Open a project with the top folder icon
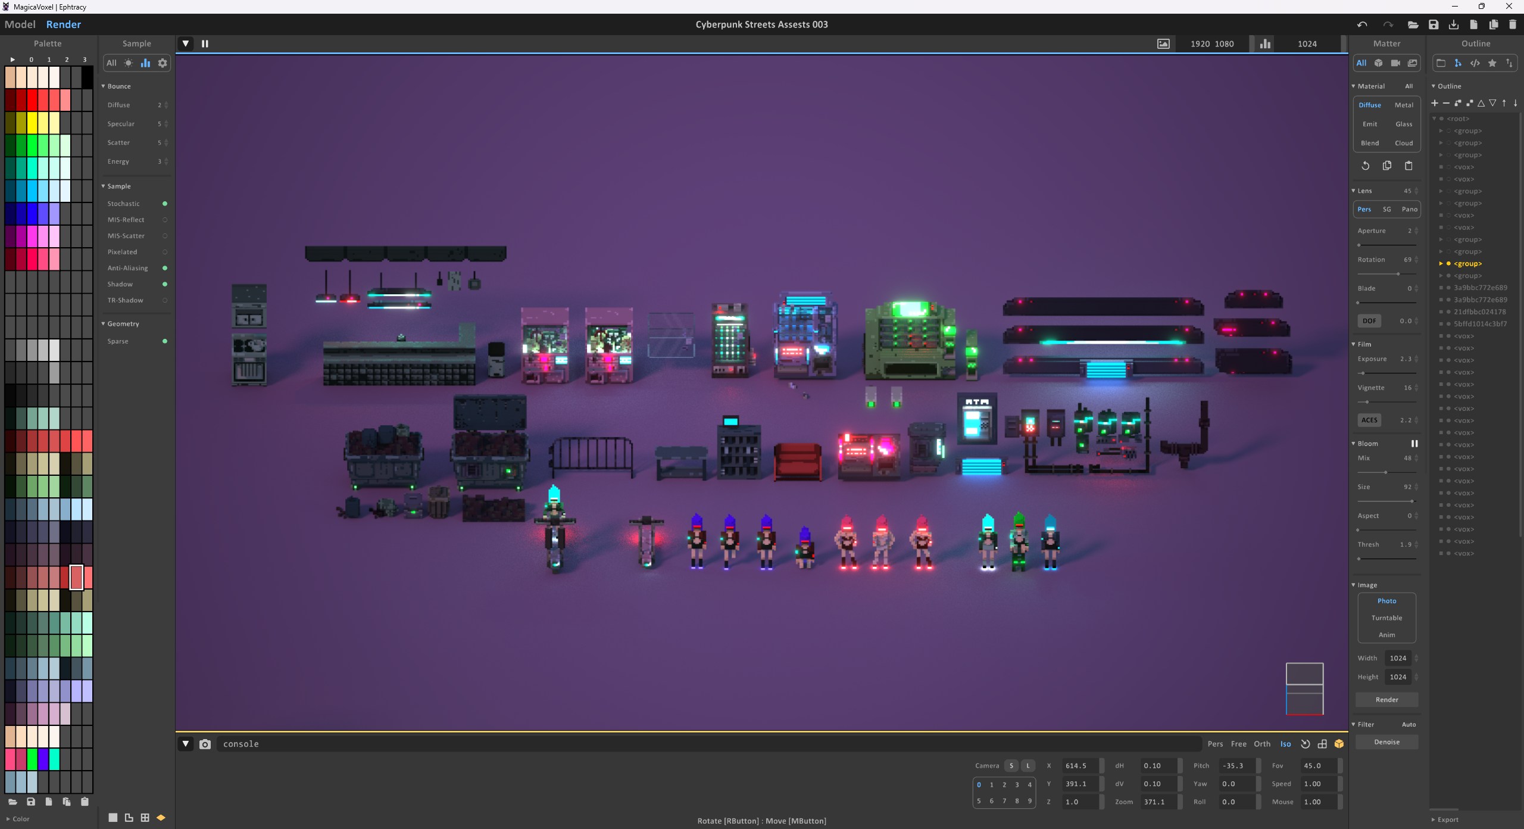 (x=1413, y=24)
